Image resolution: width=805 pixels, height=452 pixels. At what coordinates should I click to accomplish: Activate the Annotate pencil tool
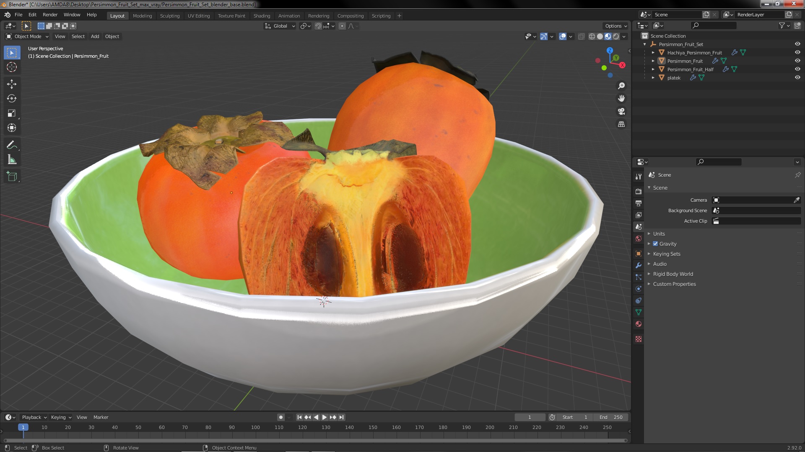point(12,145)
